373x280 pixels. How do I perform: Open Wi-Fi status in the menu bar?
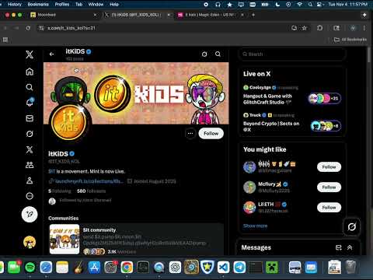[x=299, y=4]
